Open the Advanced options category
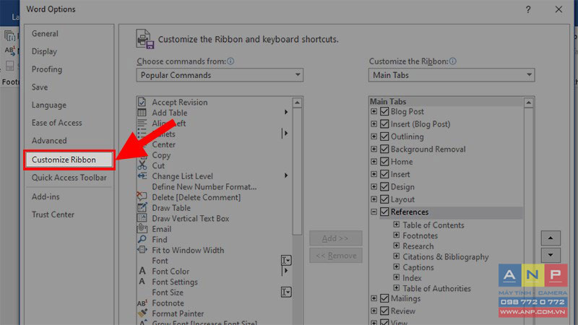Screen dimensions: 578x325 point(49,141)
